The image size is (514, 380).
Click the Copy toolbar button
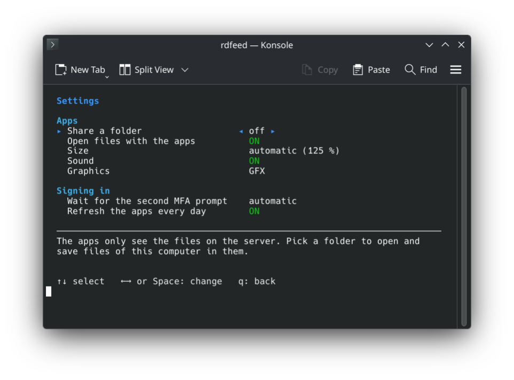[320, 69]
